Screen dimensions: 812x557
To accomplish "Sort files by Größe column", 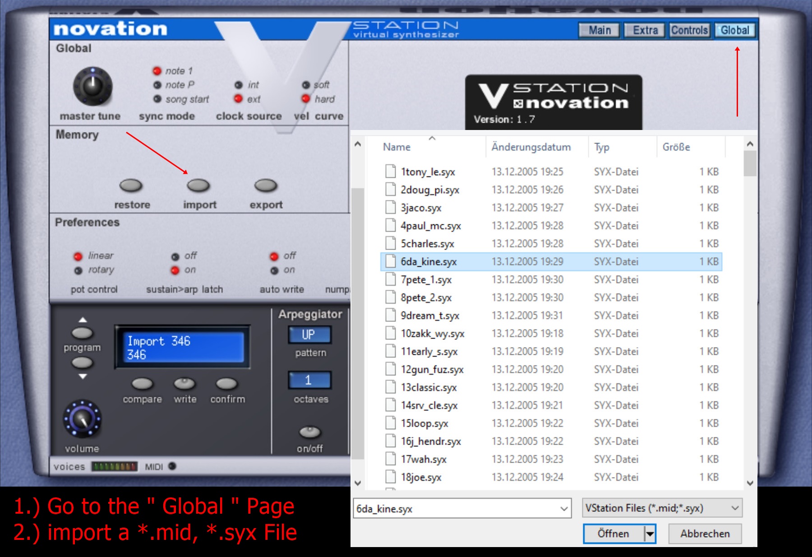I will [676, 147].
